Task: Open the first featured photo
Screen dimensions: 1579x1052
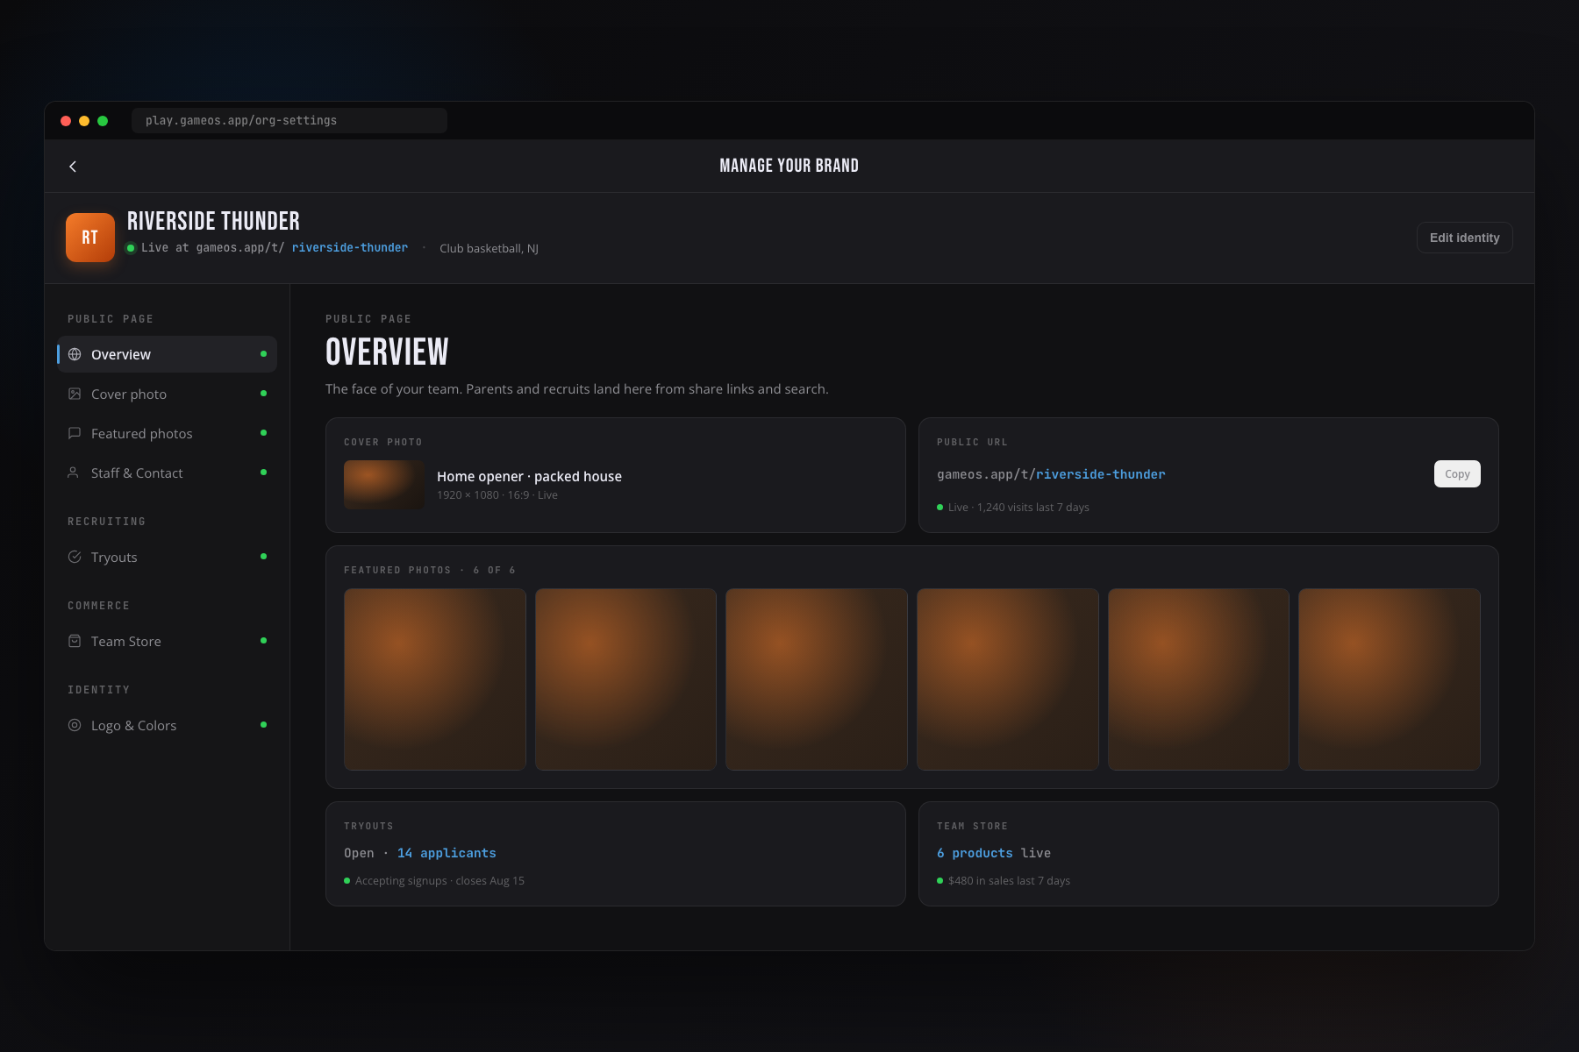Action: point(435,679)
